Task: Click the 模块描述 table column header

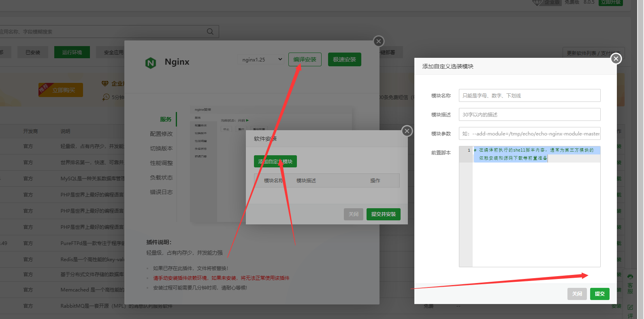Action: point(306,180)
